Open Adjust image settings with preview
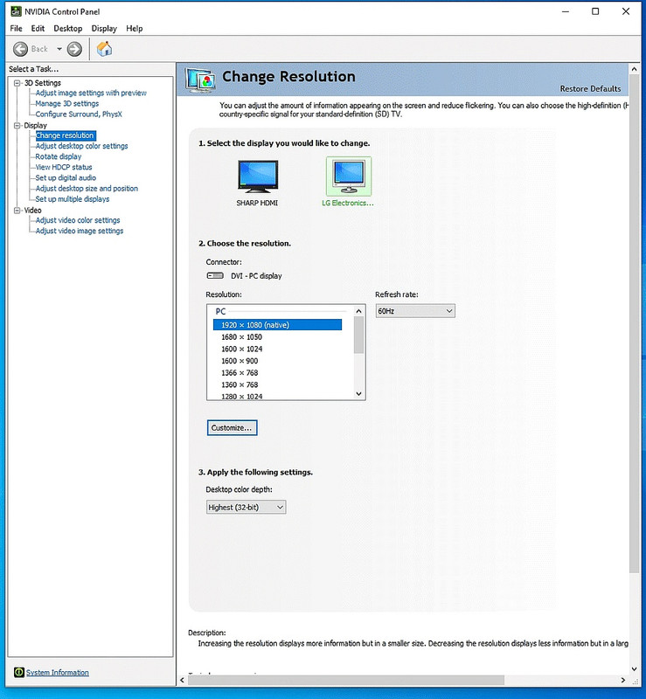The image size is (646, 699). pos(91,93)
